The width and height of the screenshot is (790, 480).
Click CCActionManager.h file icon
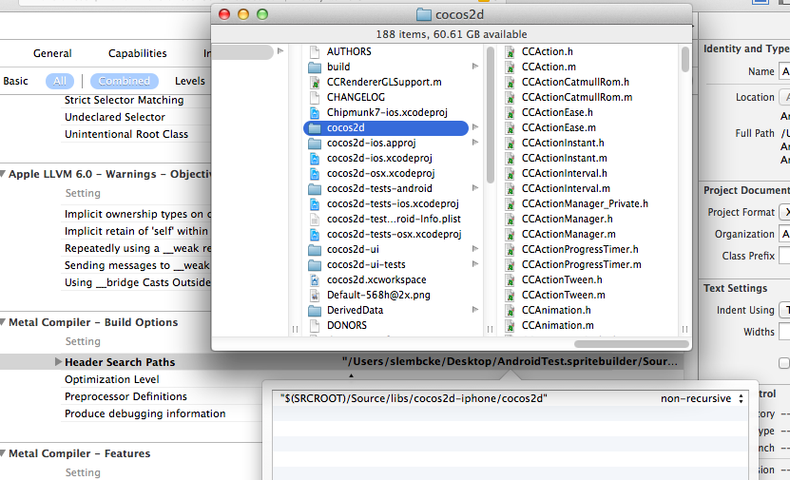point(510,220)
